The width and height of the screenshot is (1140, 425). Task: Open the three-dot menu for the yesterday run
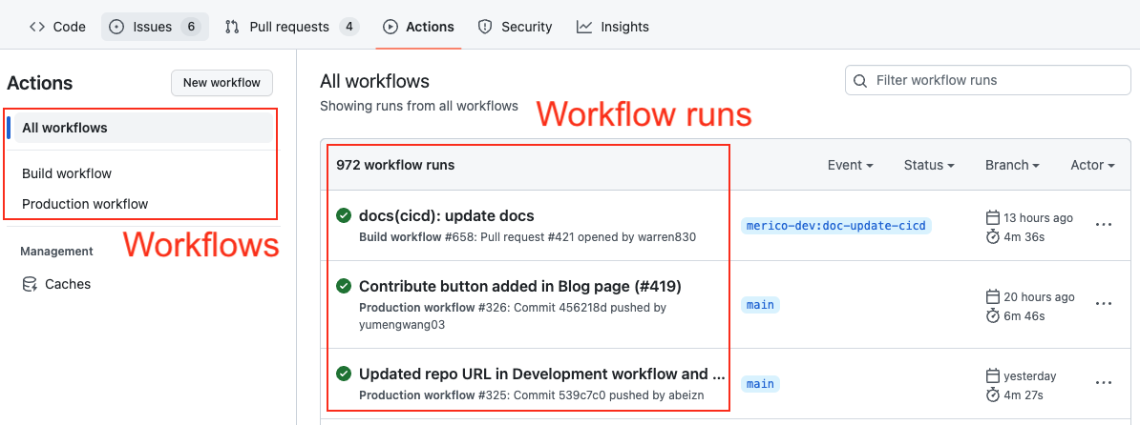click(1104, 383)
